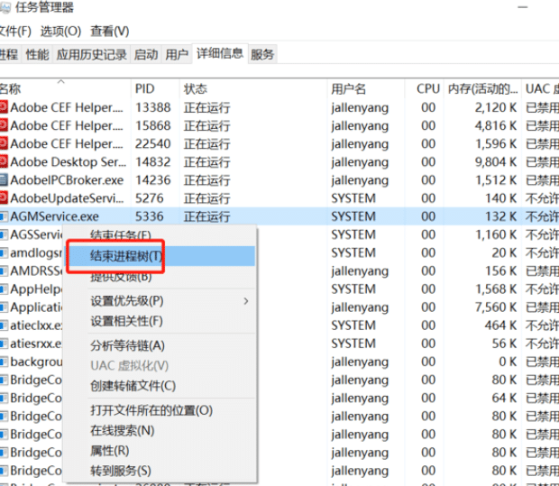Choose 结束进程树(T) in context menu
The width and height of the screenshot is (559, 486).
[x=160, y=256]
